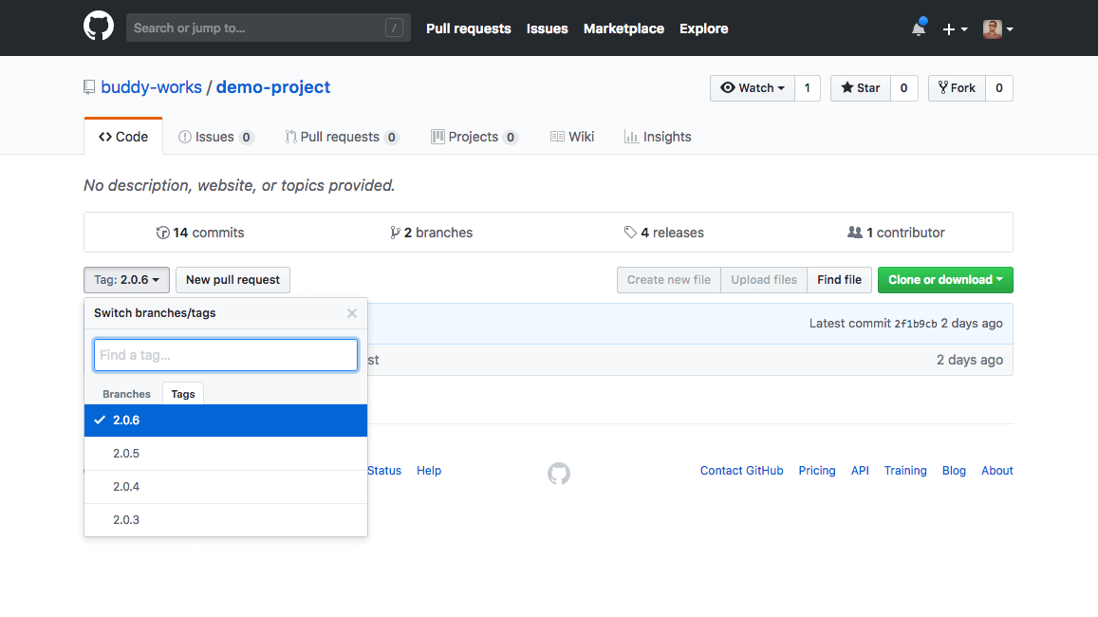1098x617 pixels.
Task: Open Blog footer link
Action: point(954,471)
